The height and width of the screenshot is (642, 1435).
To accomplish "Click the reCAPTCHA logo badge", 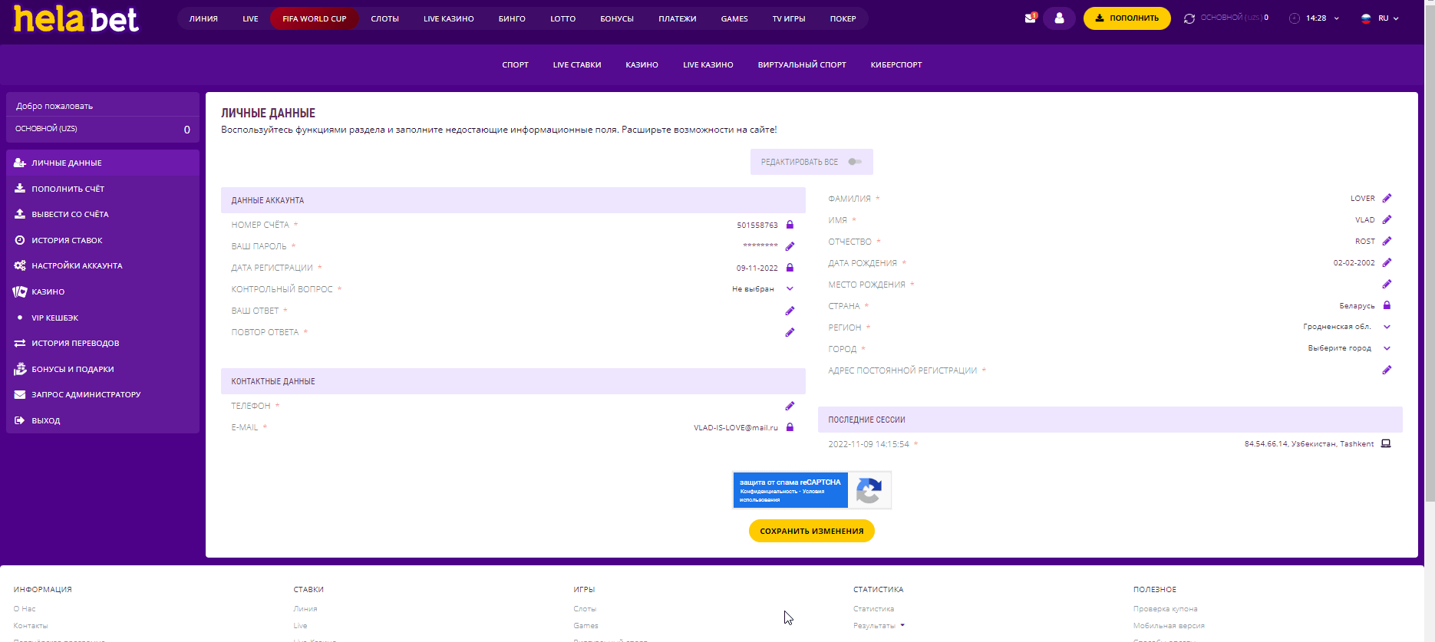I will pos(869,490).
